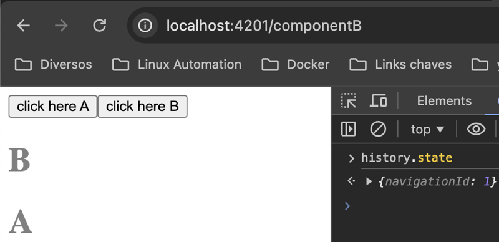Screen dimensions: 499x242
Task: Click the history.state console entry
Action: (407, 158)
